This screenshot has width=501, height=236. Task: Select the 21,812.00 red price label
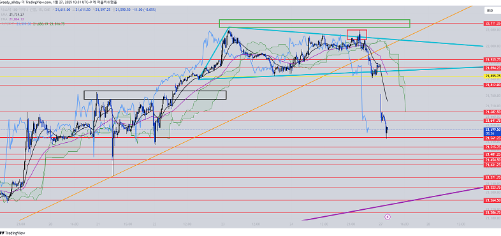pos(492,85)
